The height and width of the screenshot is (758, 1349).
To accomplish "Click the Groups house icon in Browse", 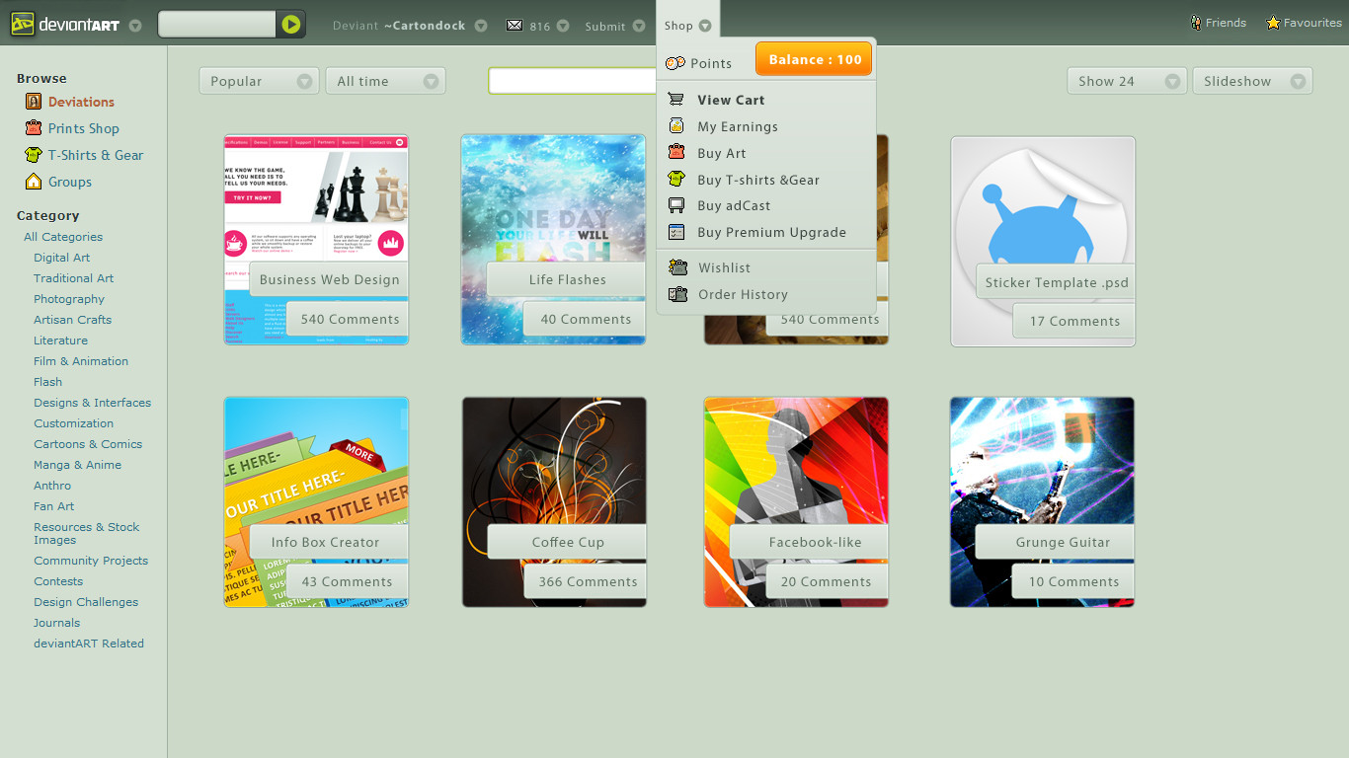I will coord(34,182).
